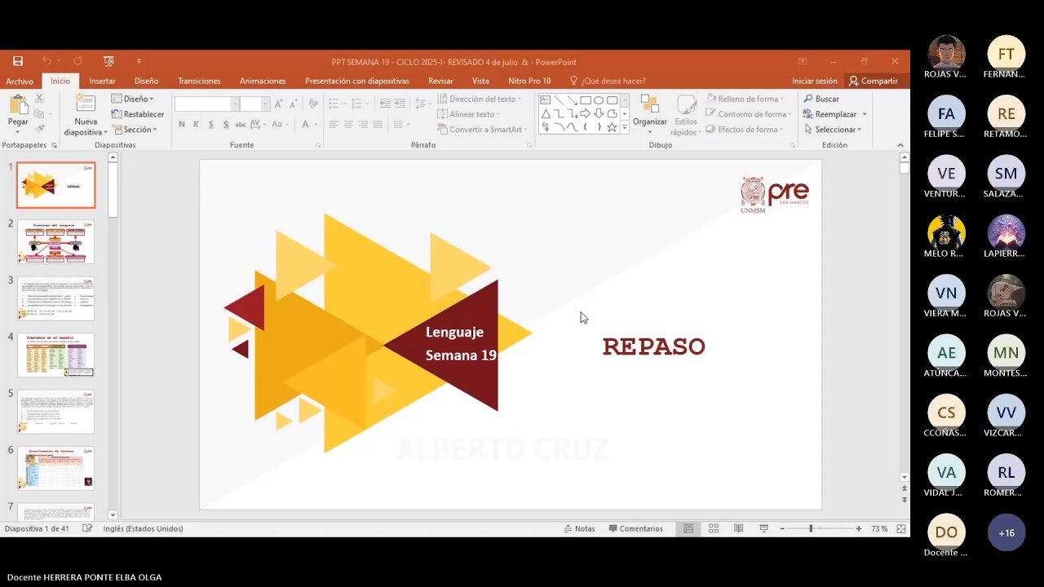Open the Transiciones tab
The width and height of the screenshot is (1044, 587).
(x=199, y=82)
